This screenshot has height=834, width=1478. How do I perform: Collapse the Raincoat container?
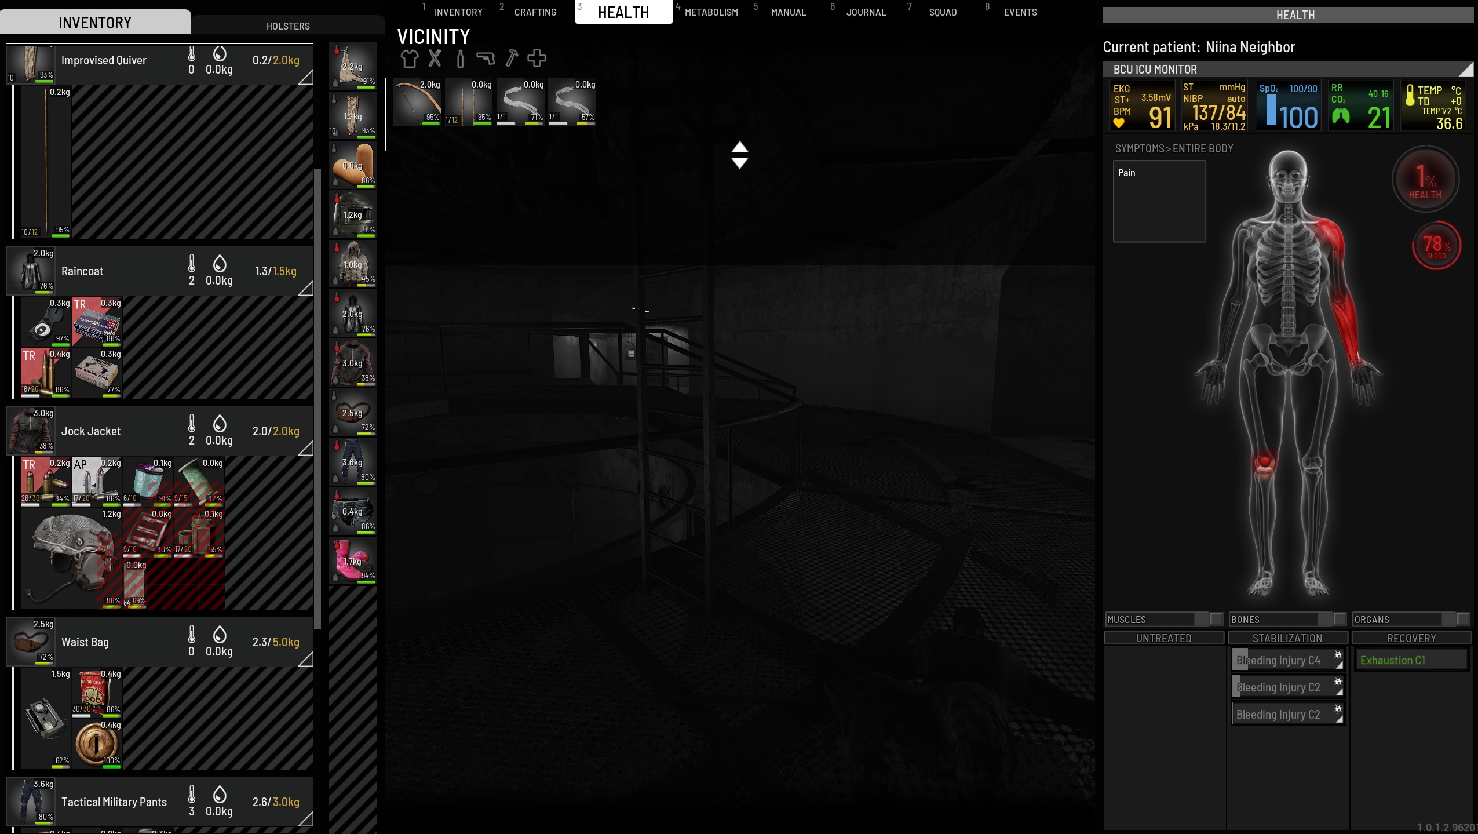305,287
